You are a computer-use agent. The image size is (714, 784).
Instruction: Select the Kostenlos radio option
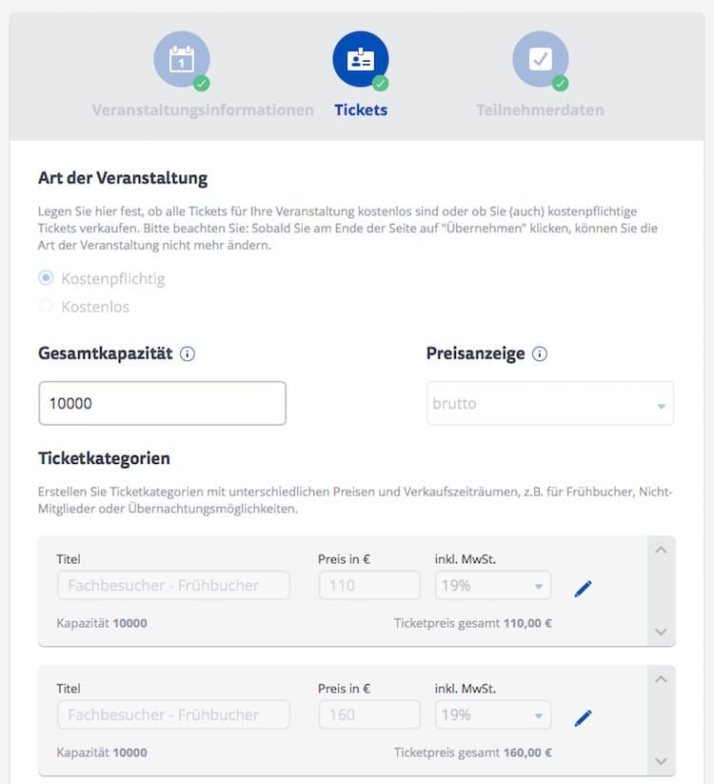pyautogui.click(x=46, y=307)
